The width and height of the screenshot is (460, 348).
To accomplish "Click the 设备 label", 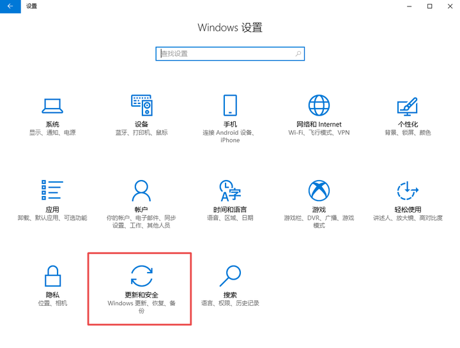I will (141, 125).
